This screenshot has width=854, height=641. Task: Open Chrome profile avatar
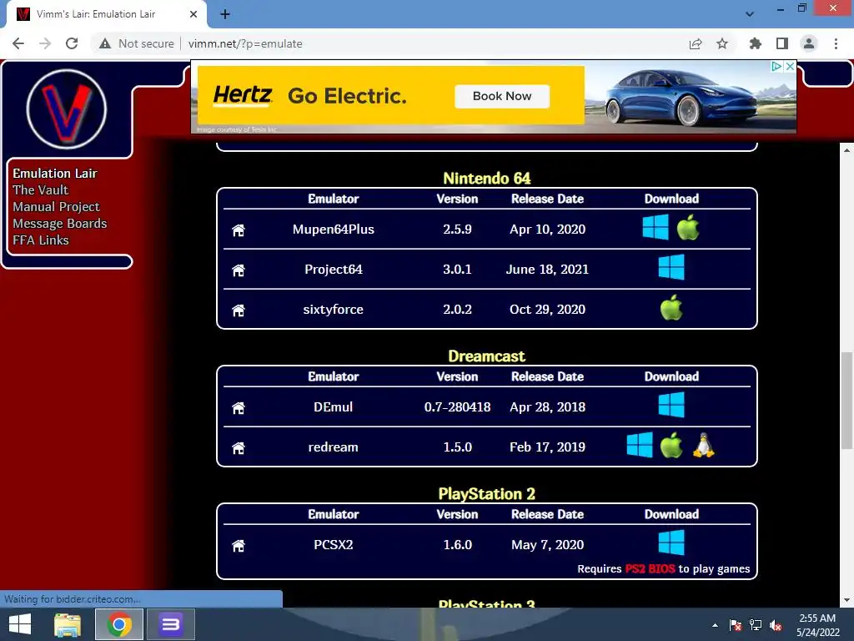809,43
